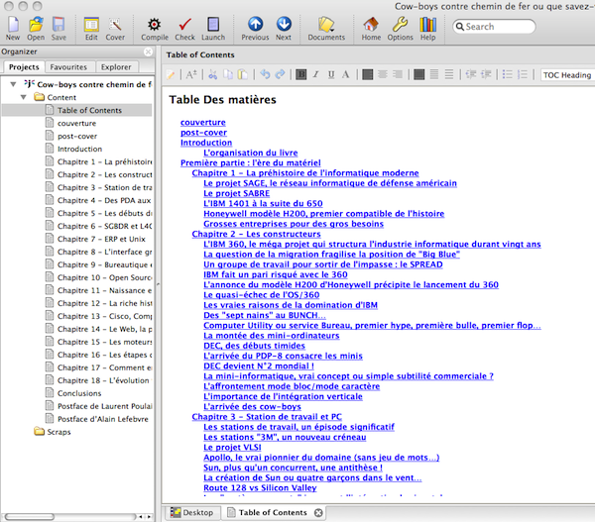This screenshot has width=595, height=522.
Task: Open link Le projet VLSI
Action: 232,448
